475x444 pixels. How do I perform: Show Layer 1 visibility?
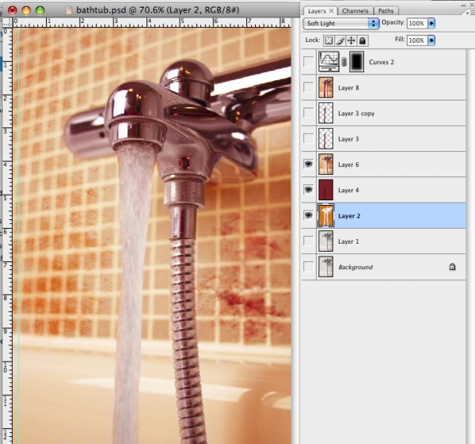click(309, 241)
